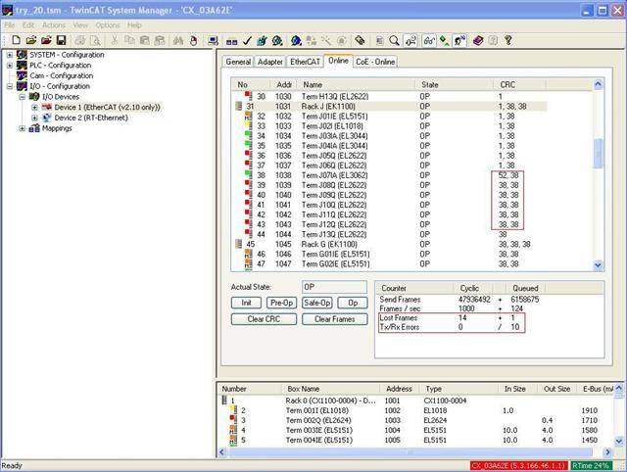
Task: Click the red folder Open from Target icon
Action: coord(46,40)
